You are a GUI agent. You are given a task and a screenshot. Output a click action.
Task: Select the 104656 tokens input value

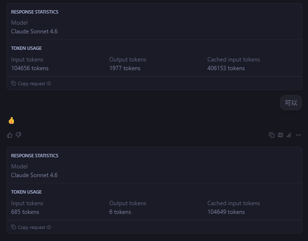(x=30, y=68)
